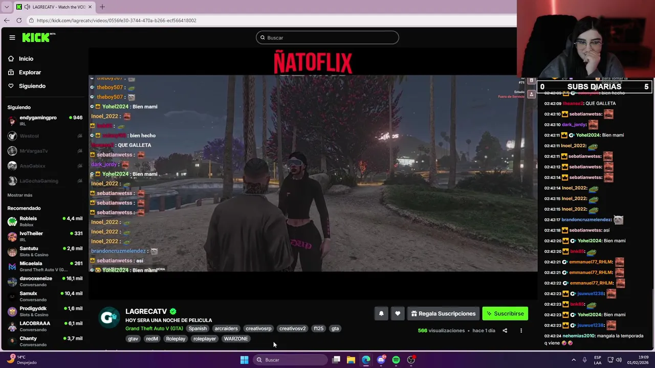Click the video player area

[x=313, y=174]
